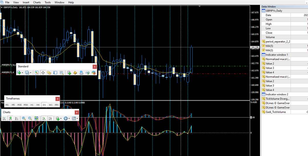Expand the Profiles dropdown arrow
The height and width of the screenshot is (156, 308).
coord(31,73)
